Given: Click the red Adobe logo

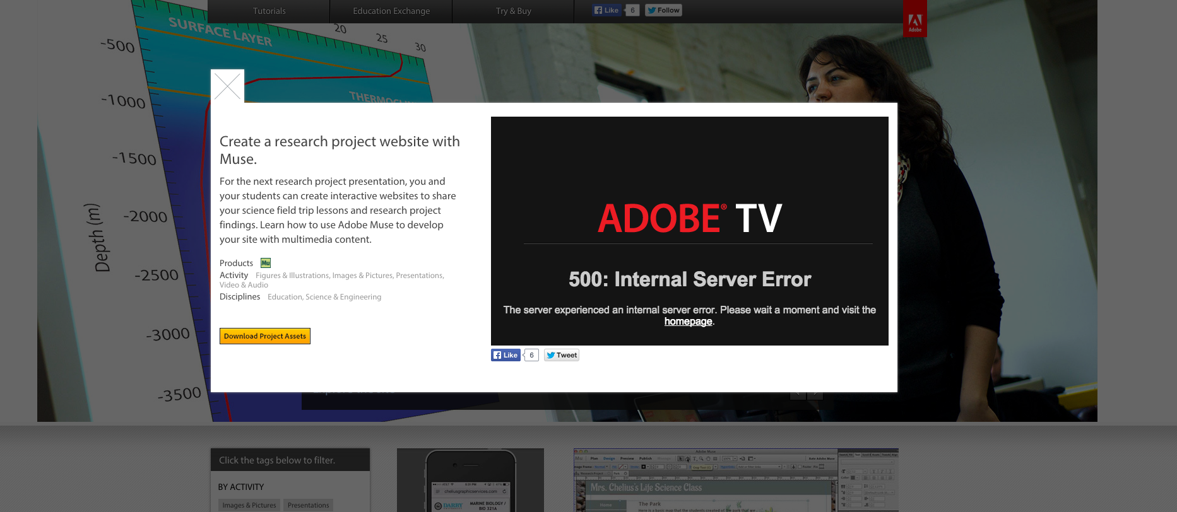Looking at the screenshot, I should (915, 19).
